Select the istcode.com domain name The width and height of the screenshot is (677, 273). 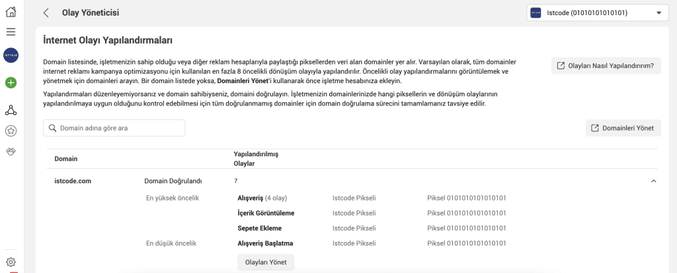coord(73,181)
